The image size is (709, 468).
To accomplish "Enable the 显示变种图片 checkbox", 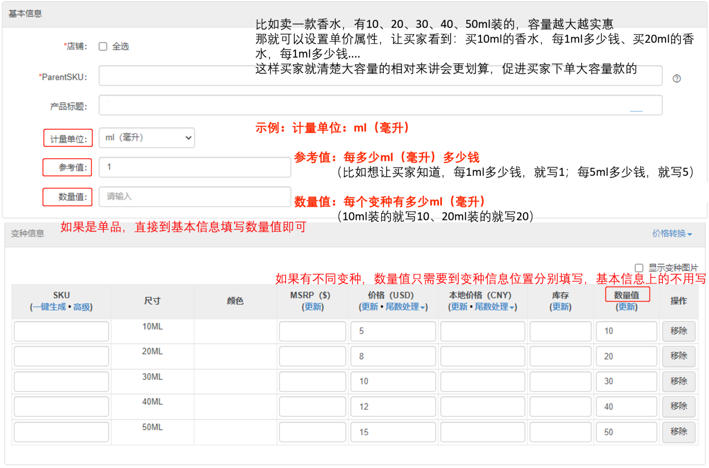I will pyautogui.click(x=639, y=268).
